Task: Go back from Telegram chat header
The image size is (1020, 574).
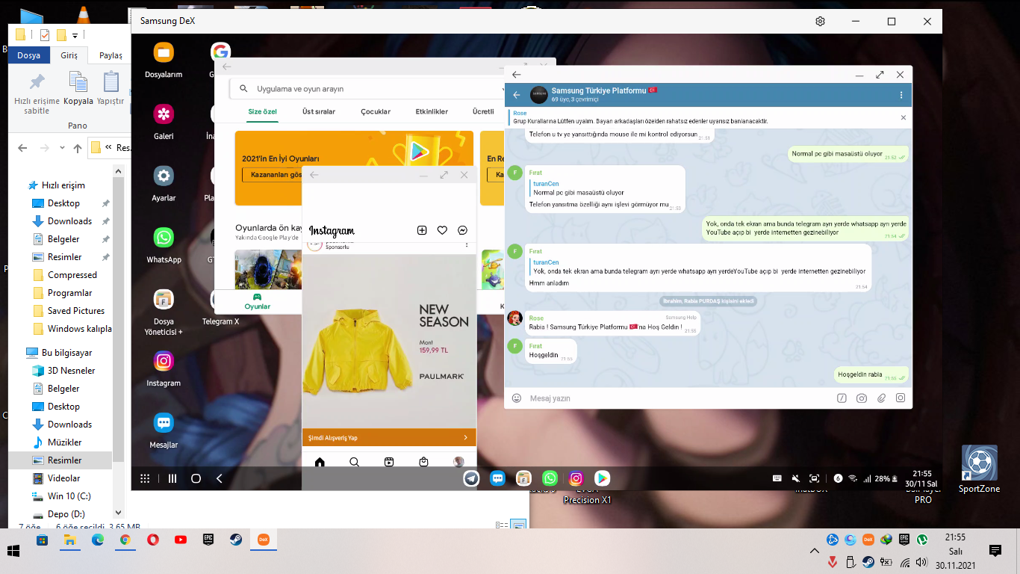Action: (x=516, y=95)
